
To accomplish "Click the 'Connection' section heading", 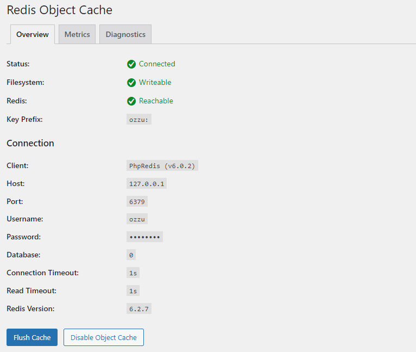I will click(30, 143).
